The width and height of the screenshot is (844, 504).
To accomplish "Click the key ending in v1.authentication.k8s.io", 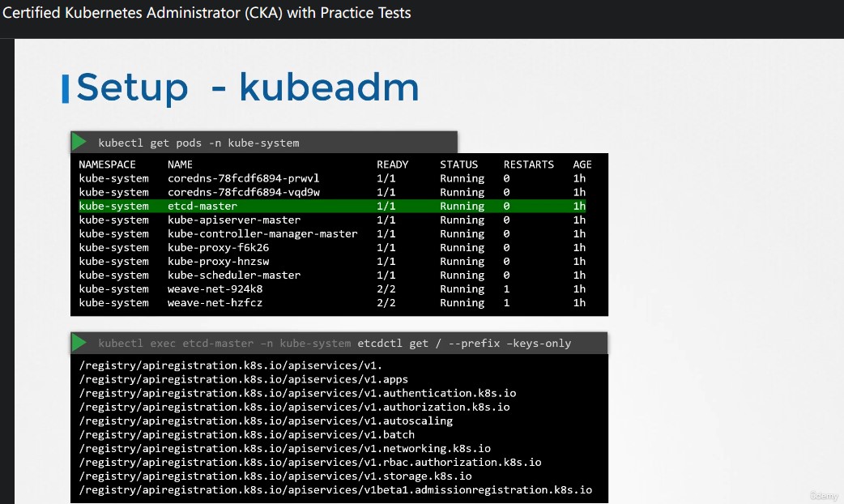I will click(297, 393).
